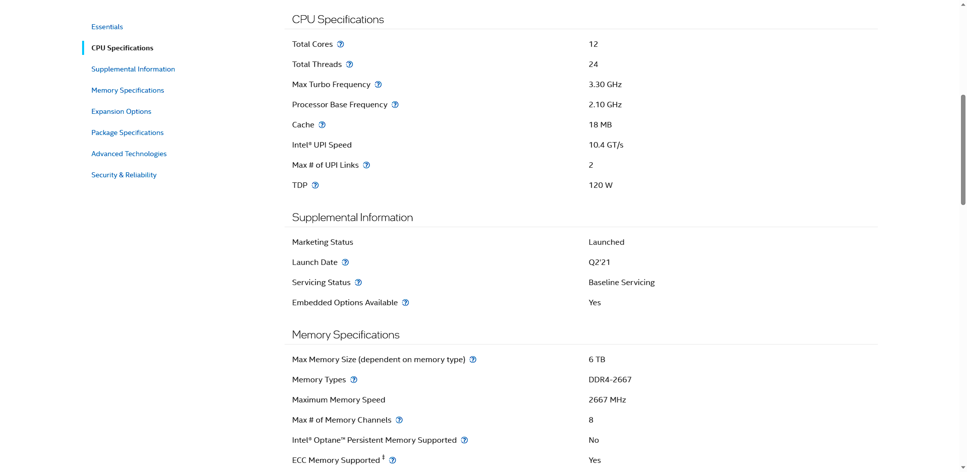Open the Max # of UPI Links info icon

(367, 165)
